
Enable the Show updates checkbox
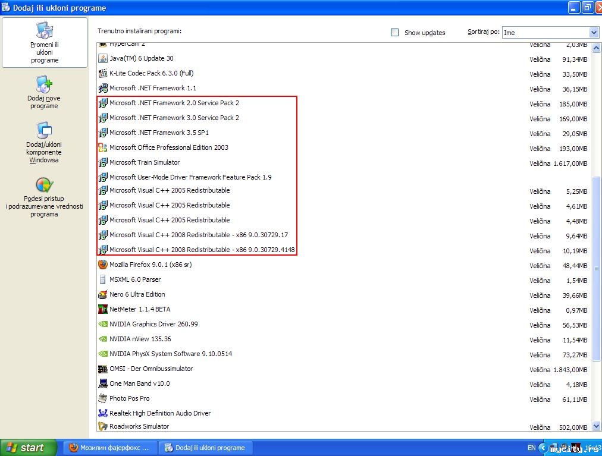coord(394,33)
